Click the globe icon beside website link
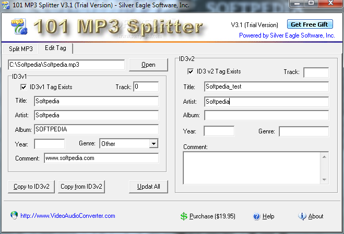This screenshot has width=344, height=234. click(x=14, y=215)
